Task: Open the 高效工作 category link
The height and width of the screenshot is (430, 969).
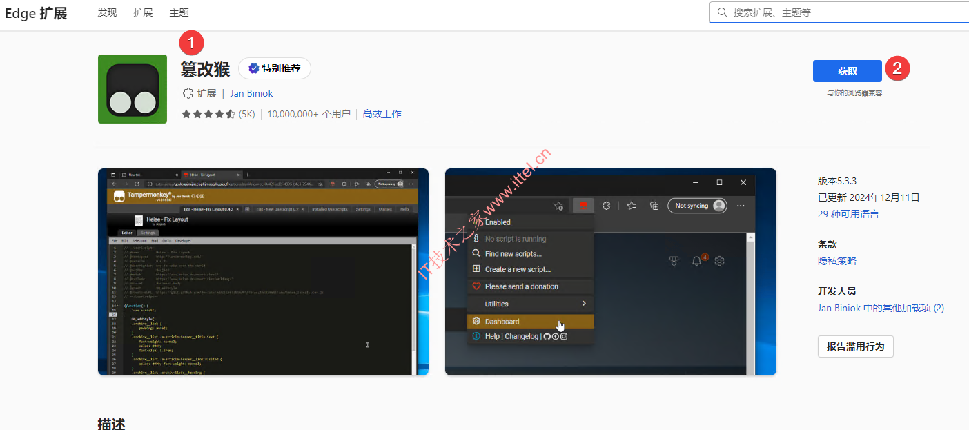Action: [382, 114]
